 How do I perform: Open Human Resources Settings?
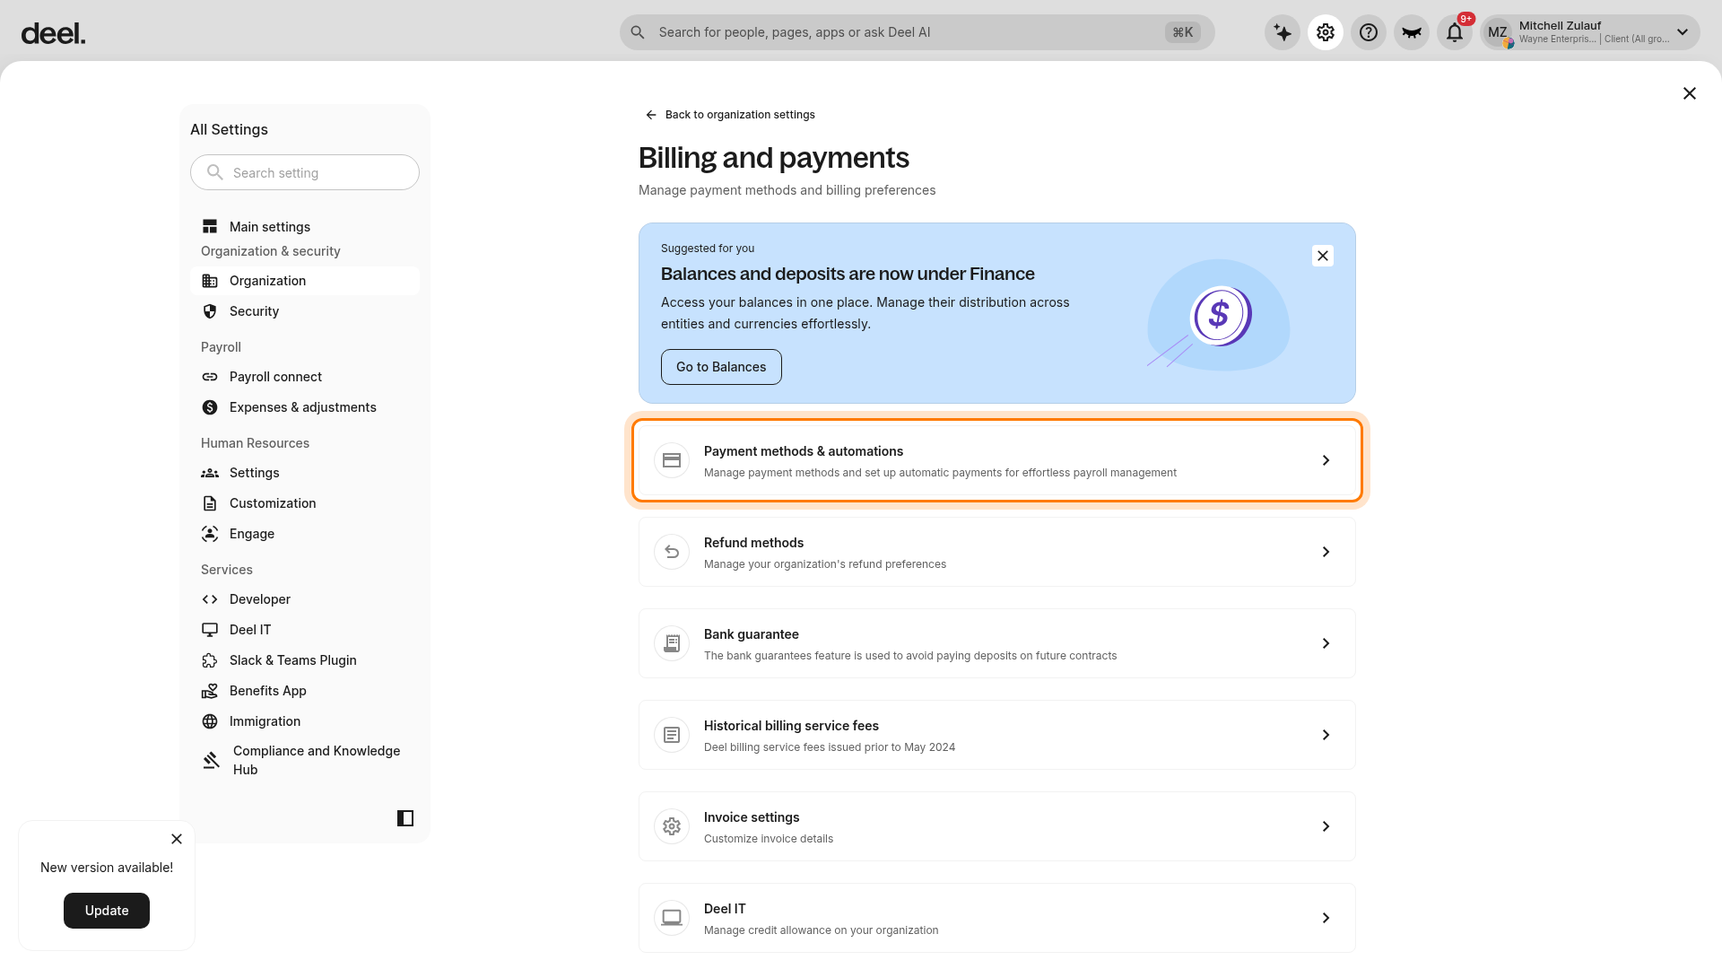pyautogui.click(x=305, y=473)
